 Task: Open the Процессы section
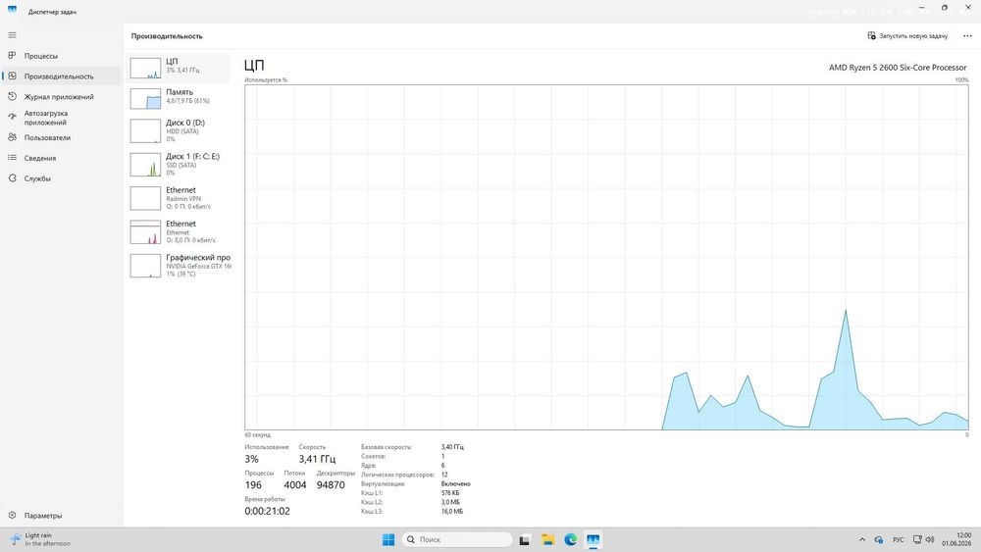[x=61, y=56]
